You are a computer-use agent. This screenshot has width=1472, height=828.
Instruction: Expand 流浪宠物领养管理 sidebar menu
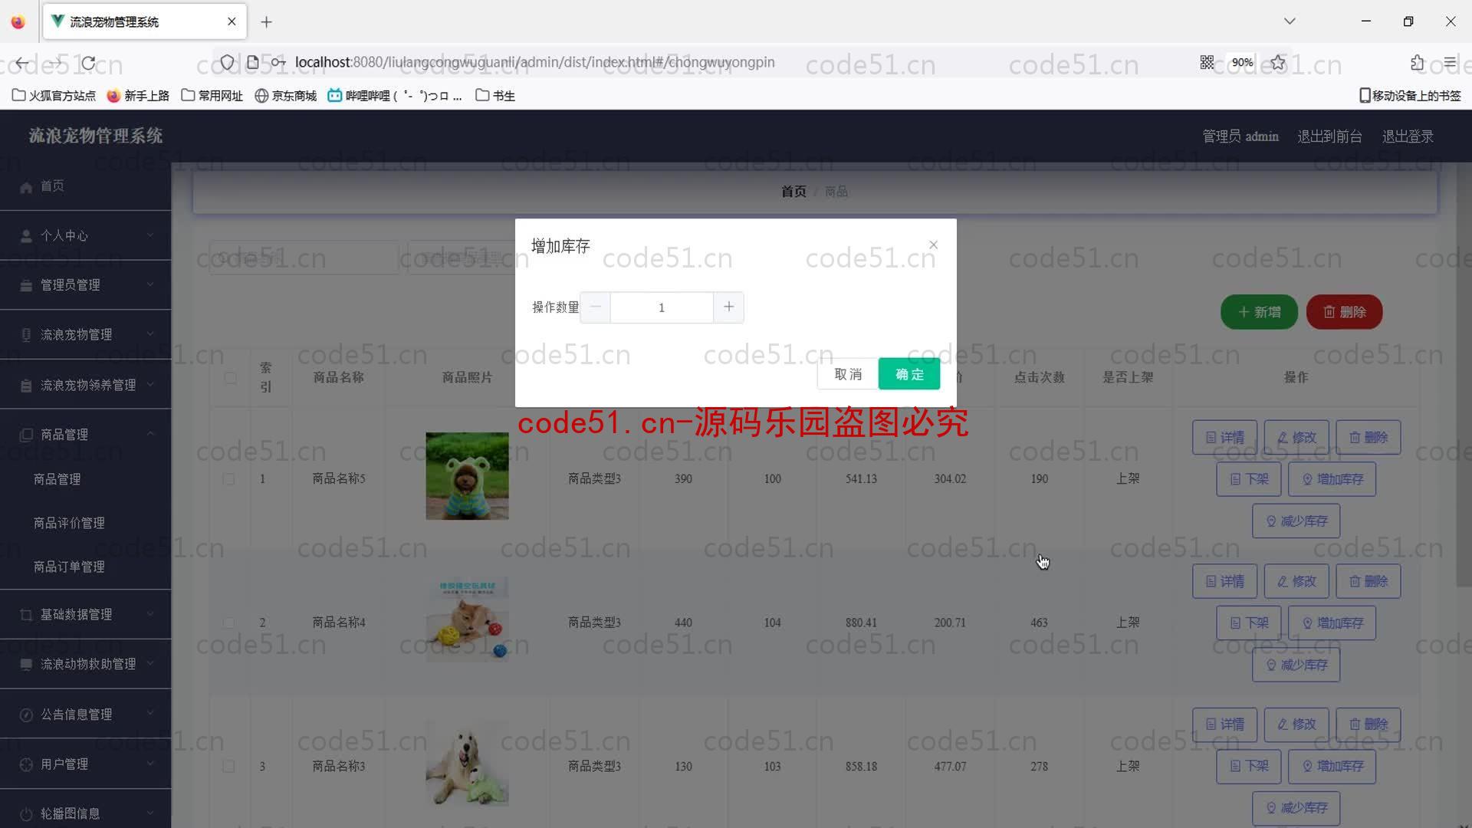pos(85,385)
